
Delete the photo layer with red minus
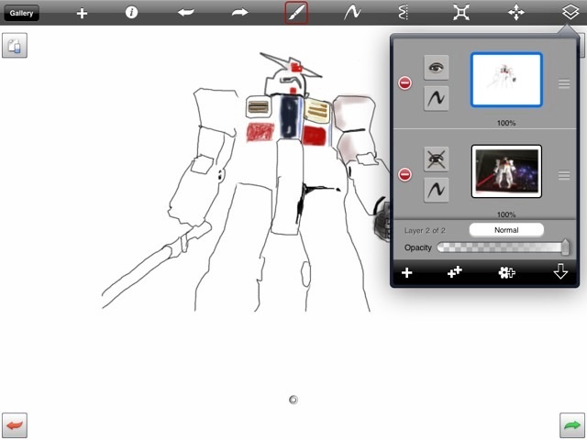404,175
